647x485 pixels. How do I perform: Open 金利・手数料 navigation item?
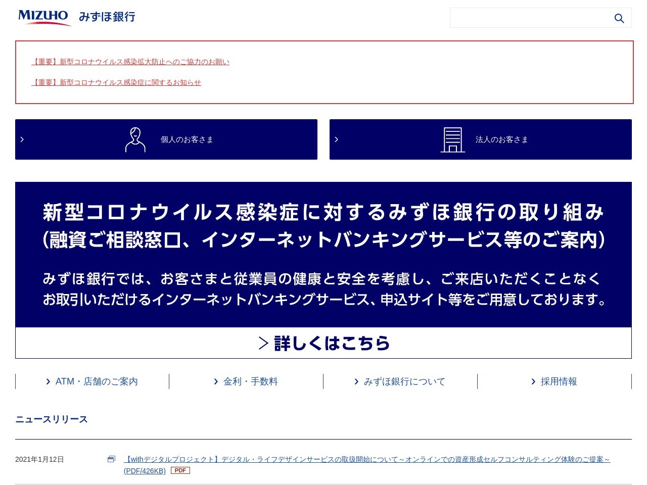point(246,381)
